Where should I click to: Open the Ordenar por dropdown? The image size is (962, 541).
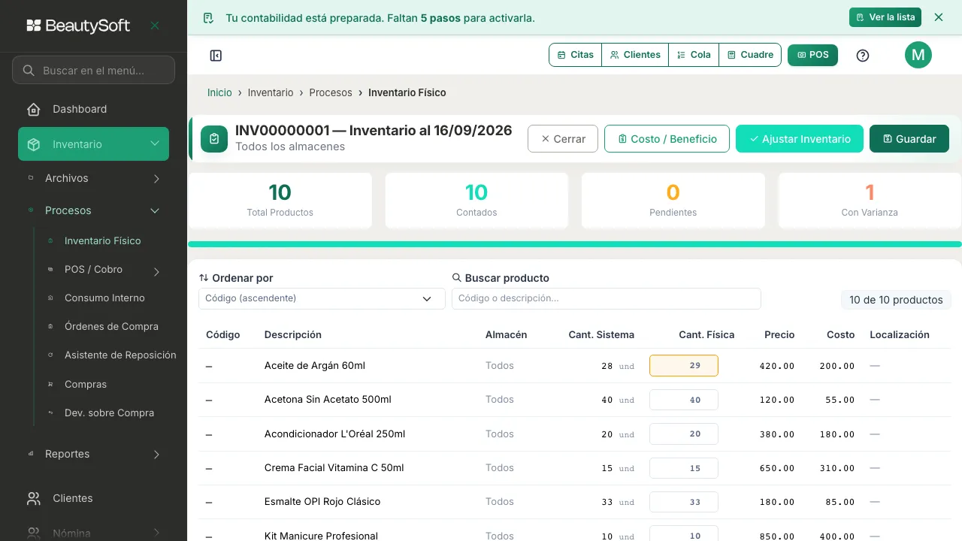322,298
